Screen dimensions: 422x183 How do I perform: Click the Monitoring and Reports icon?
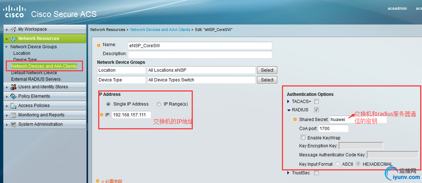13,115
